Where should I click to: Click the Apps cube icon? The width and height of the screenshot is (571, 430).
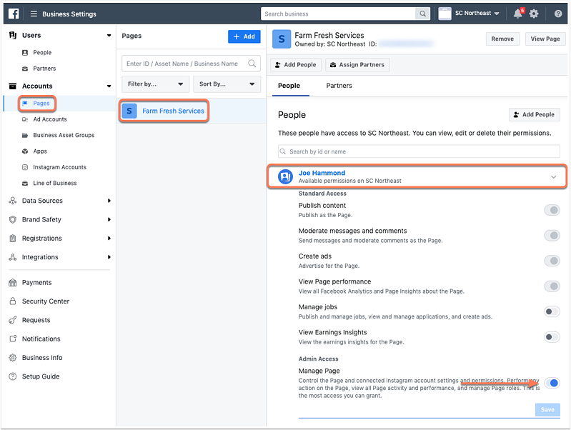pos(25,151)
